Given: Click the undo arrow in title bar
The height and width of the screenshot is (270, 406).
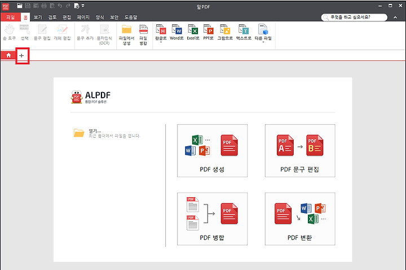Looking at the screenshot, I should point(60,6).
